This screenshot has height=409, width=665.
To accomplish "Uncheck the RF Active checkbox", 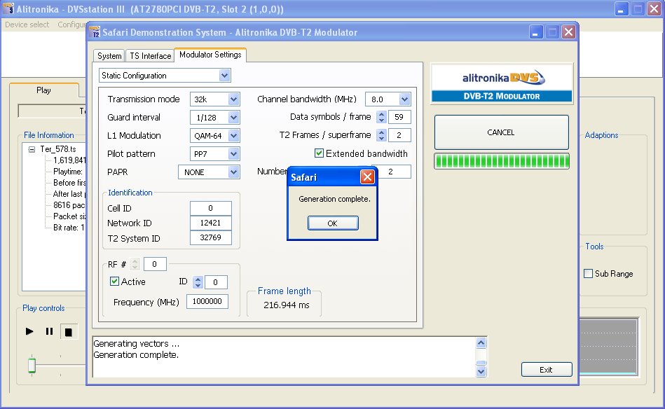I will [114, 282].
